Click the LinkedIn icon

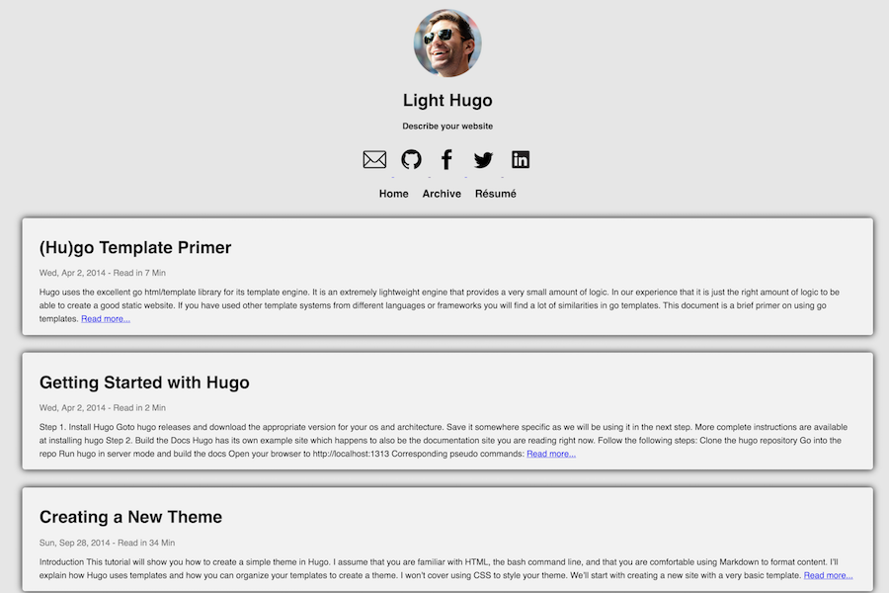tap(521, 159)
